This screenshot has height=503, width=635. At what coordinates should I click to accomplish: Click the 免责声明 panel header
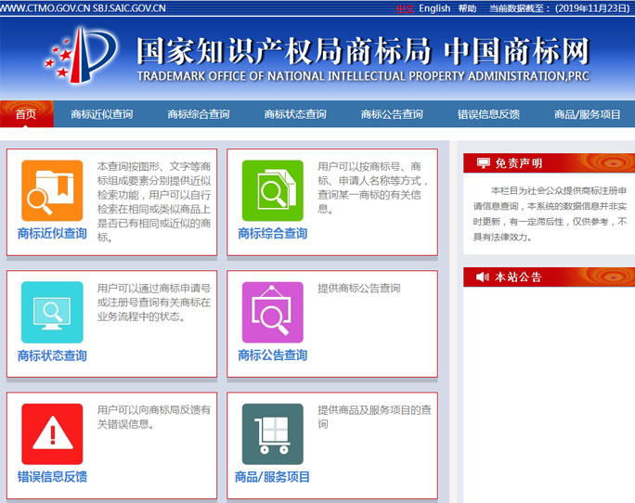(x=550, y=163)
